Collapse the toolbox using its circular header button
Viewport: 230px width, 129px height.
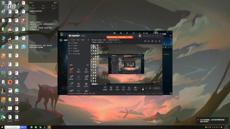[88, 65]
